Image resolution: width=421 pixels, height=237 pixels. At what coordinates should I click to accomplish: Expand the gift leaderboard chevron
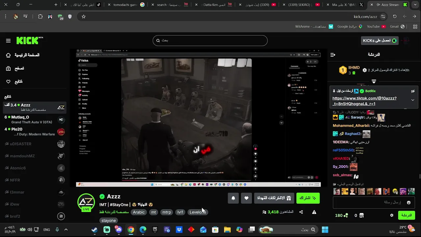374,81
